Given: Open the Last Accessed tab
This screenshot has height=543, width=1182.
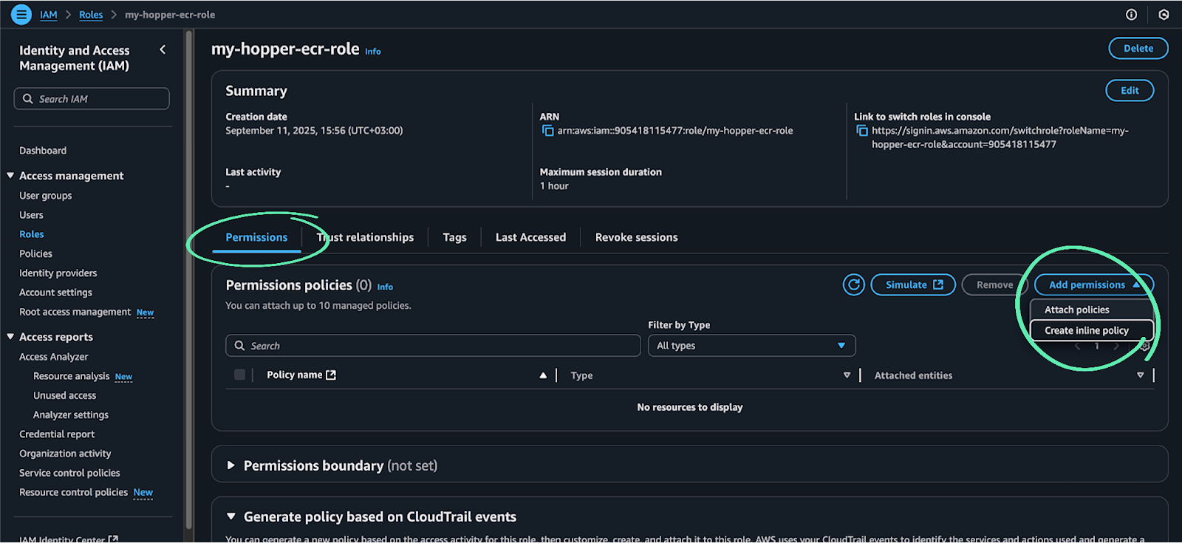Looking at the screenshot, I should pos(530,237).
